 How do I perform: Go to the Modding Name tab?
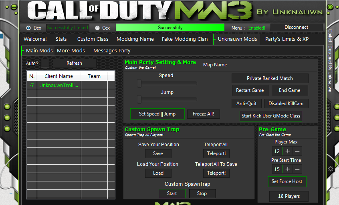[135, 39]
